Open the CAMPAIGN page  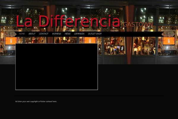coord(79,34)
